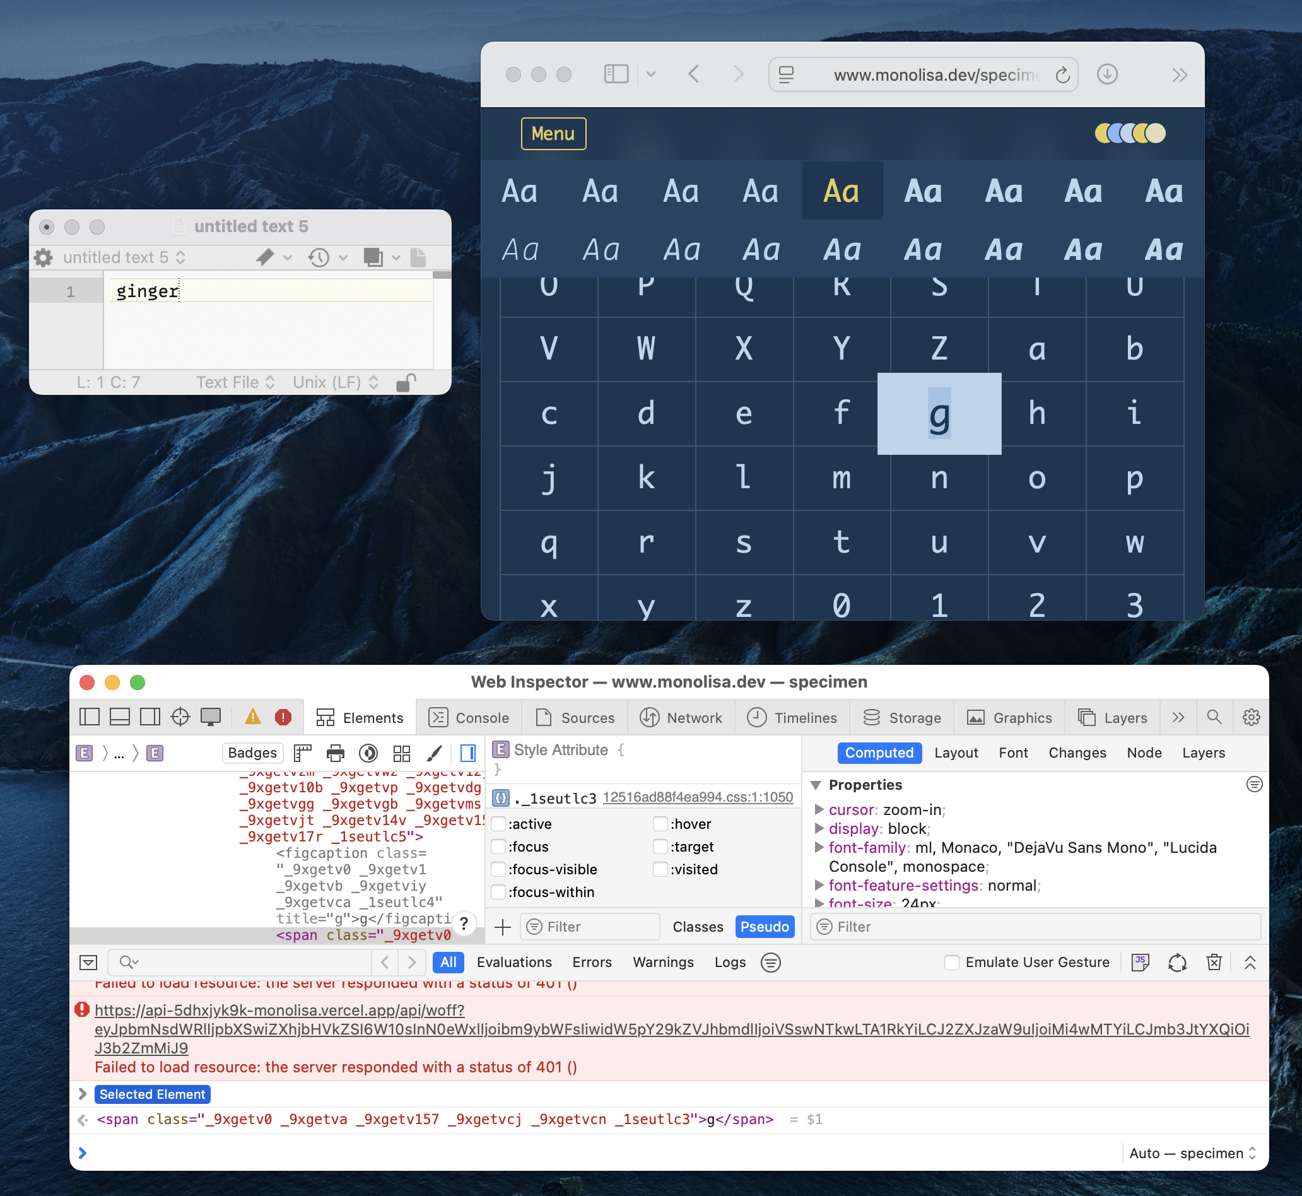This screenshot has height=1196, width=1302.
Task: Check the :focus pseudo class
Action: tap(498, 847)
